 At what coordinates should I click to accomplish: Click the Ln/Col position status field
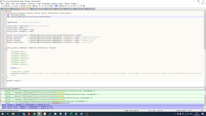(x=155, y=111)
